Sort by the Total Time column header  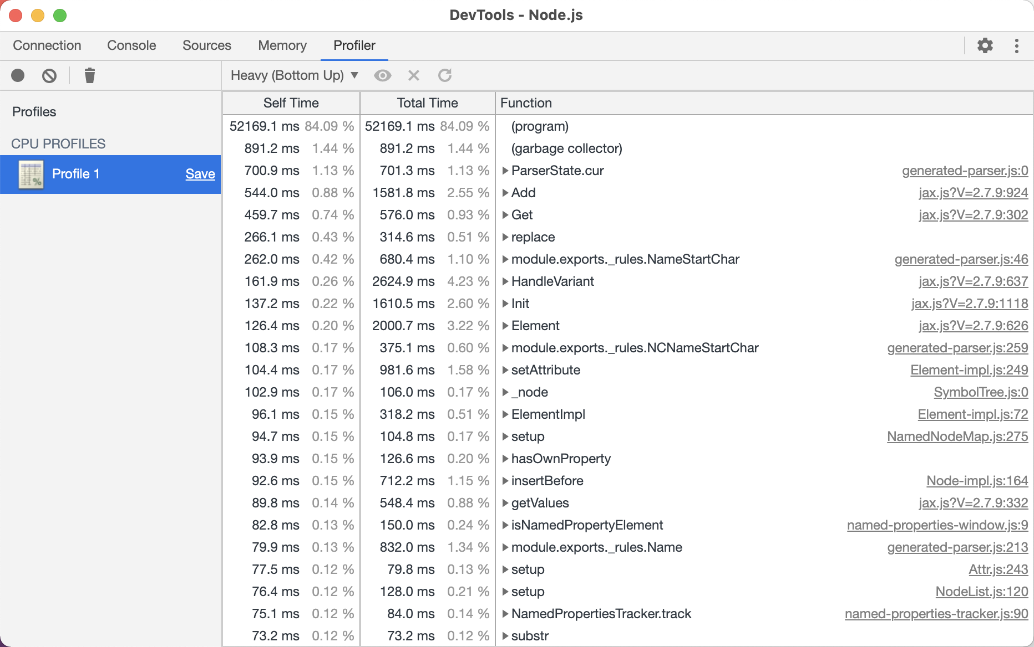click(x=428, y=103)
